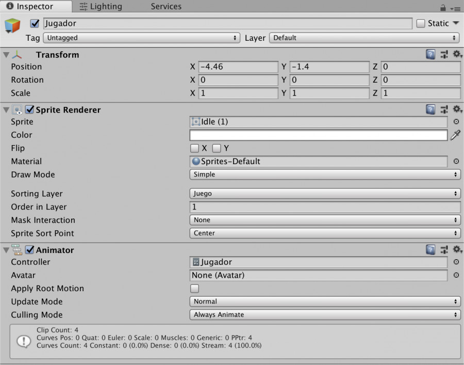This screenshot has width=464, height=365.
Task: Disable the Sprite Renderer component checkbox
Action: point(29,109)
